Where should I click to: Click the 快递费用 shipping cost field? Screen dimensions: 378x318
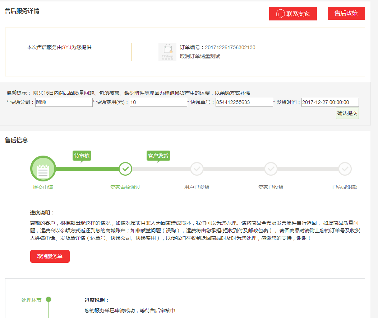tap(158, 103)
